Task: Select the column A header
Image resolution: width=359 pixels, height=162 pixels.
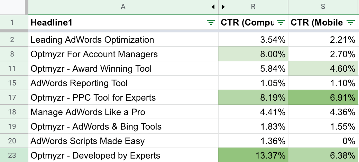Action: click(x=123, y=7)
